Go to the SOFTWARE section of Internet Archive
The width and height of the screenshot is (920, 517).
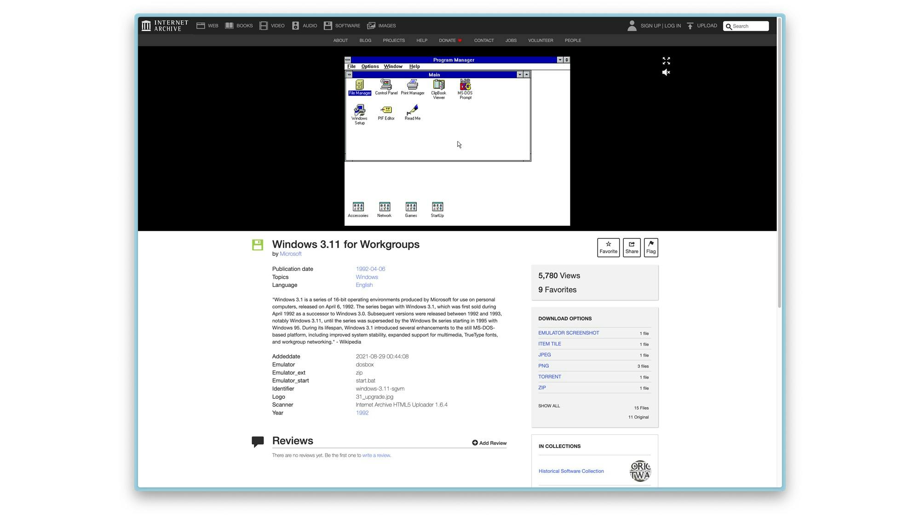[342, 26]
